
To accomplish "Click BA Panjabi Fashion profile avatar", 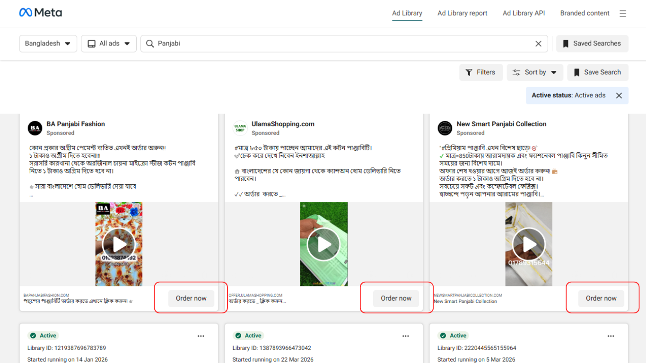I will tap(35, 128).
